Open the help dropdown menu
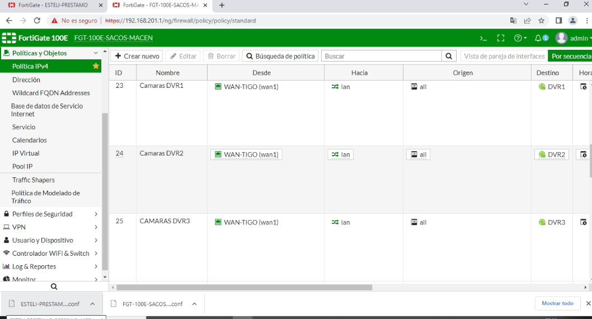This screenshot has width=592, height=319. [520, 38]
